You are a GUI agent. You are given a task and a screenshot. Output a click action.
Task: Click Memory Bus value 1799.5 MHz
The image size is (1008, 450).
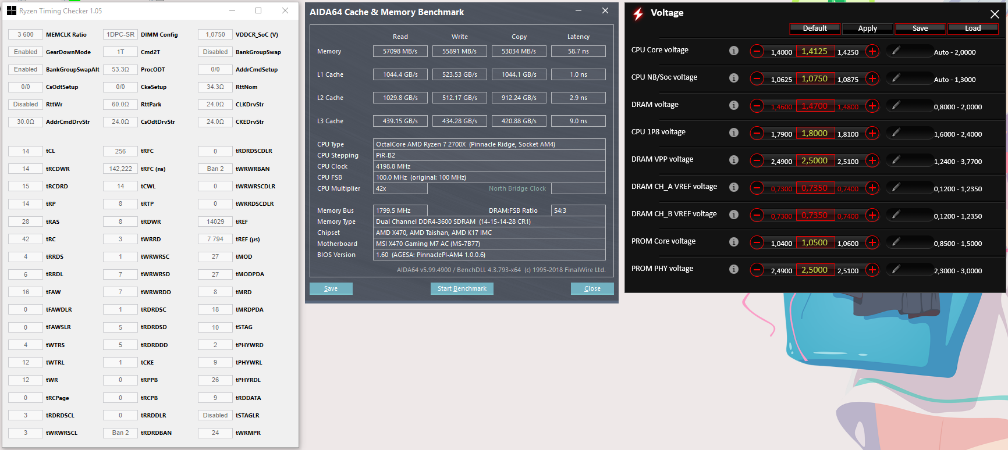click(x=400, y=210)
